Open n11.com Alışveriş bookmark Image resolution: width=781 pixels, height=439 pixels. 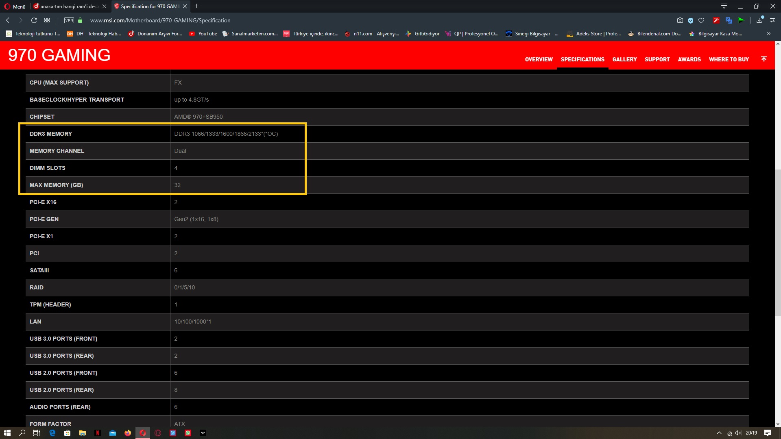click(372, 34)
